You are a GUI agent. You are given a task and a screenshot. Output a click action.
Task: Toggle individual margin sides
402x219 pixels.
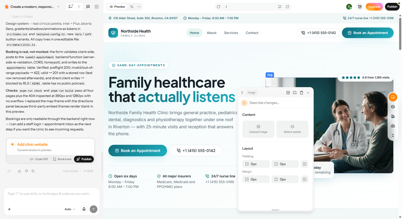pos(304,179)
